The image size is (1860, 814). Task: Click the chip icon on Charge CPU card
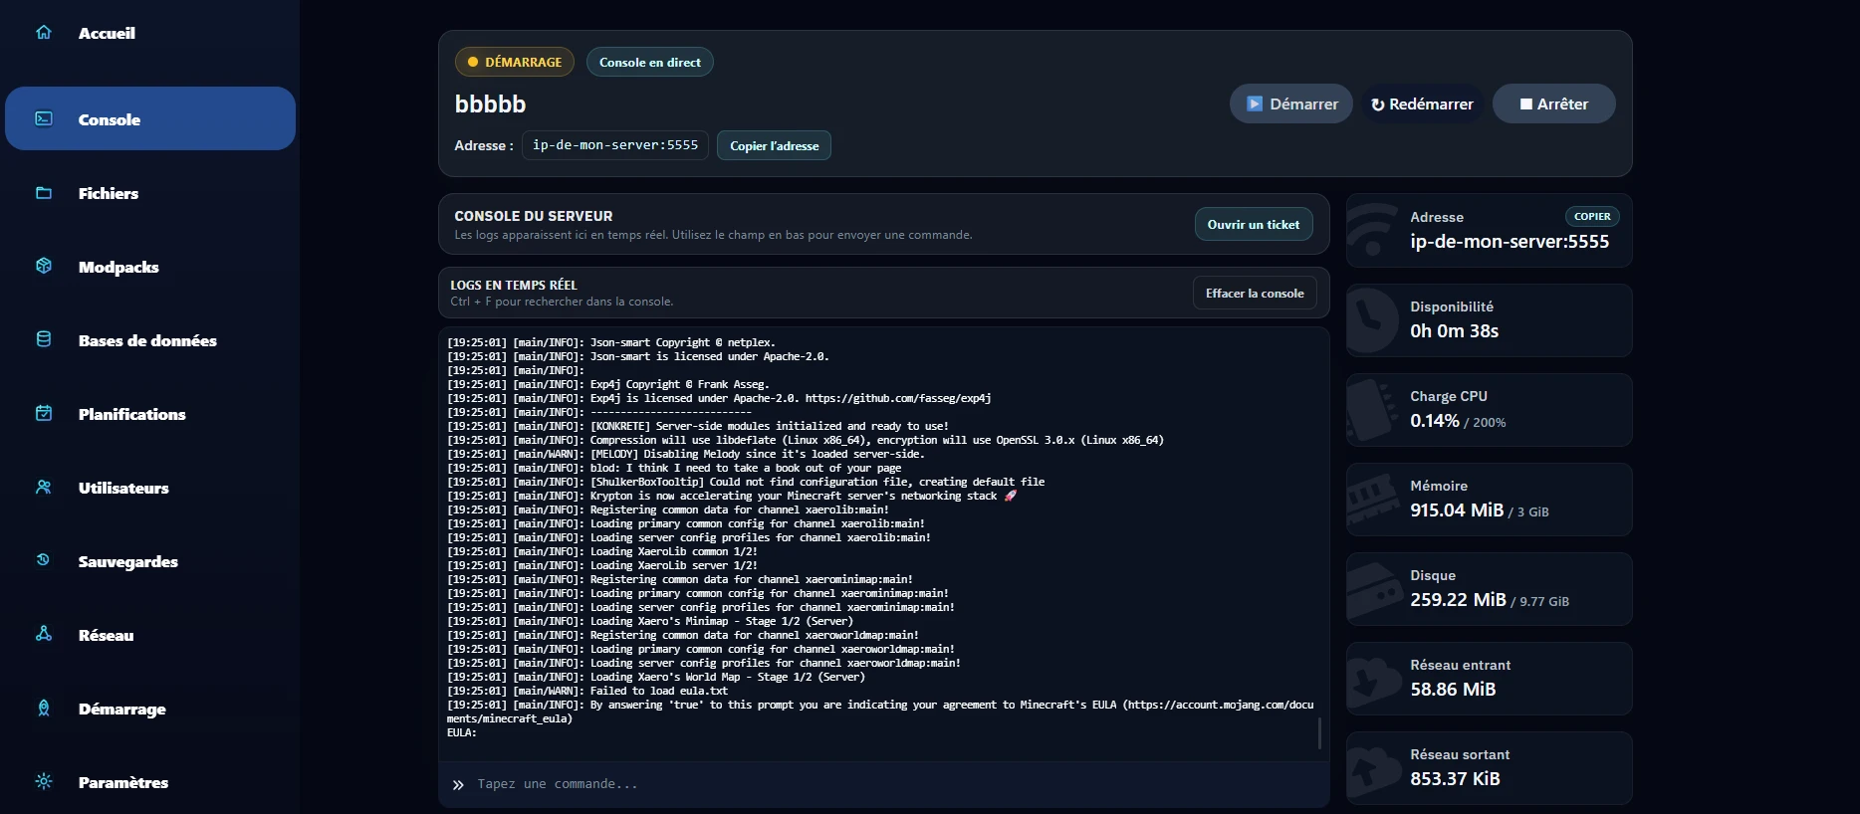pyautogui.click(x=1372, y=410)
